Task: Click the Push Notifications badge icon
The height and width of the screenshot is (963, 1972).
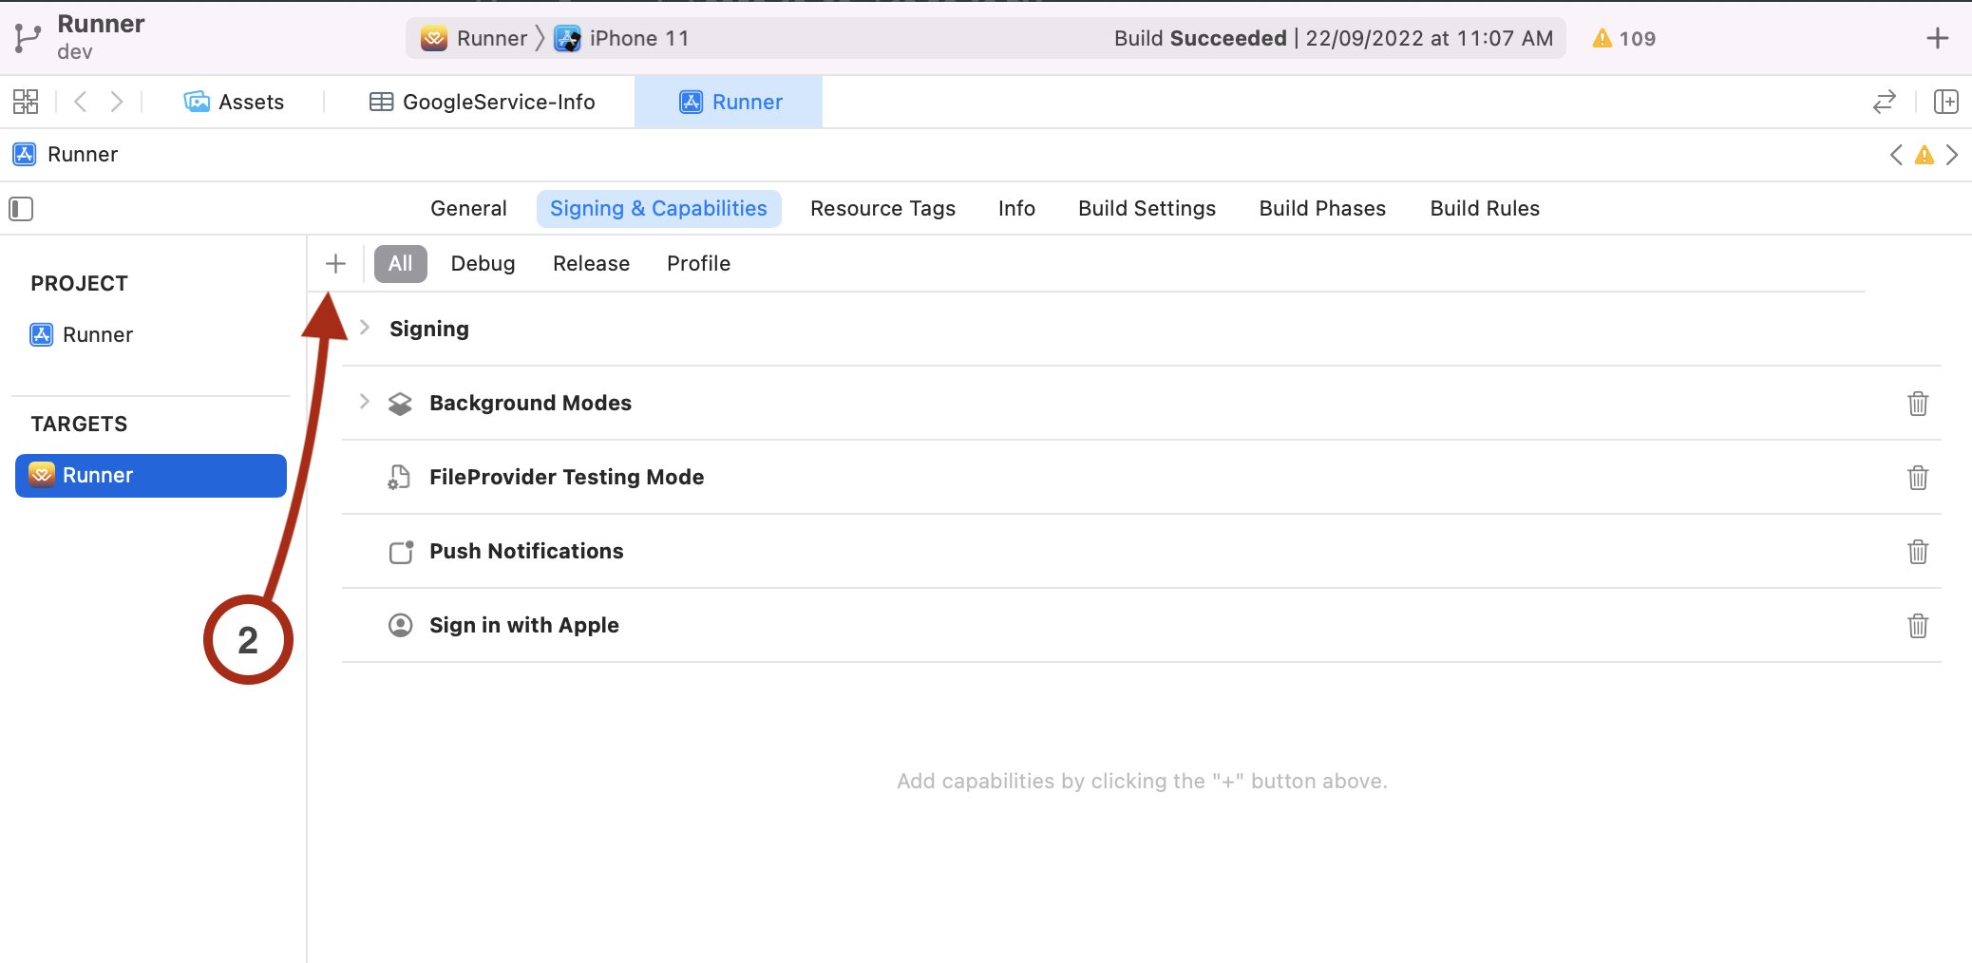Action: pyautogui.click(x=401, y=552)
